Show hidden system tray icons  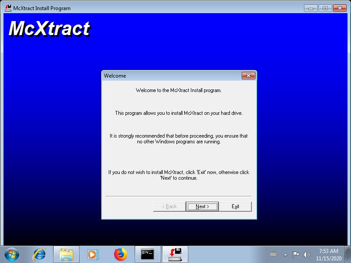tap(286, 255)
